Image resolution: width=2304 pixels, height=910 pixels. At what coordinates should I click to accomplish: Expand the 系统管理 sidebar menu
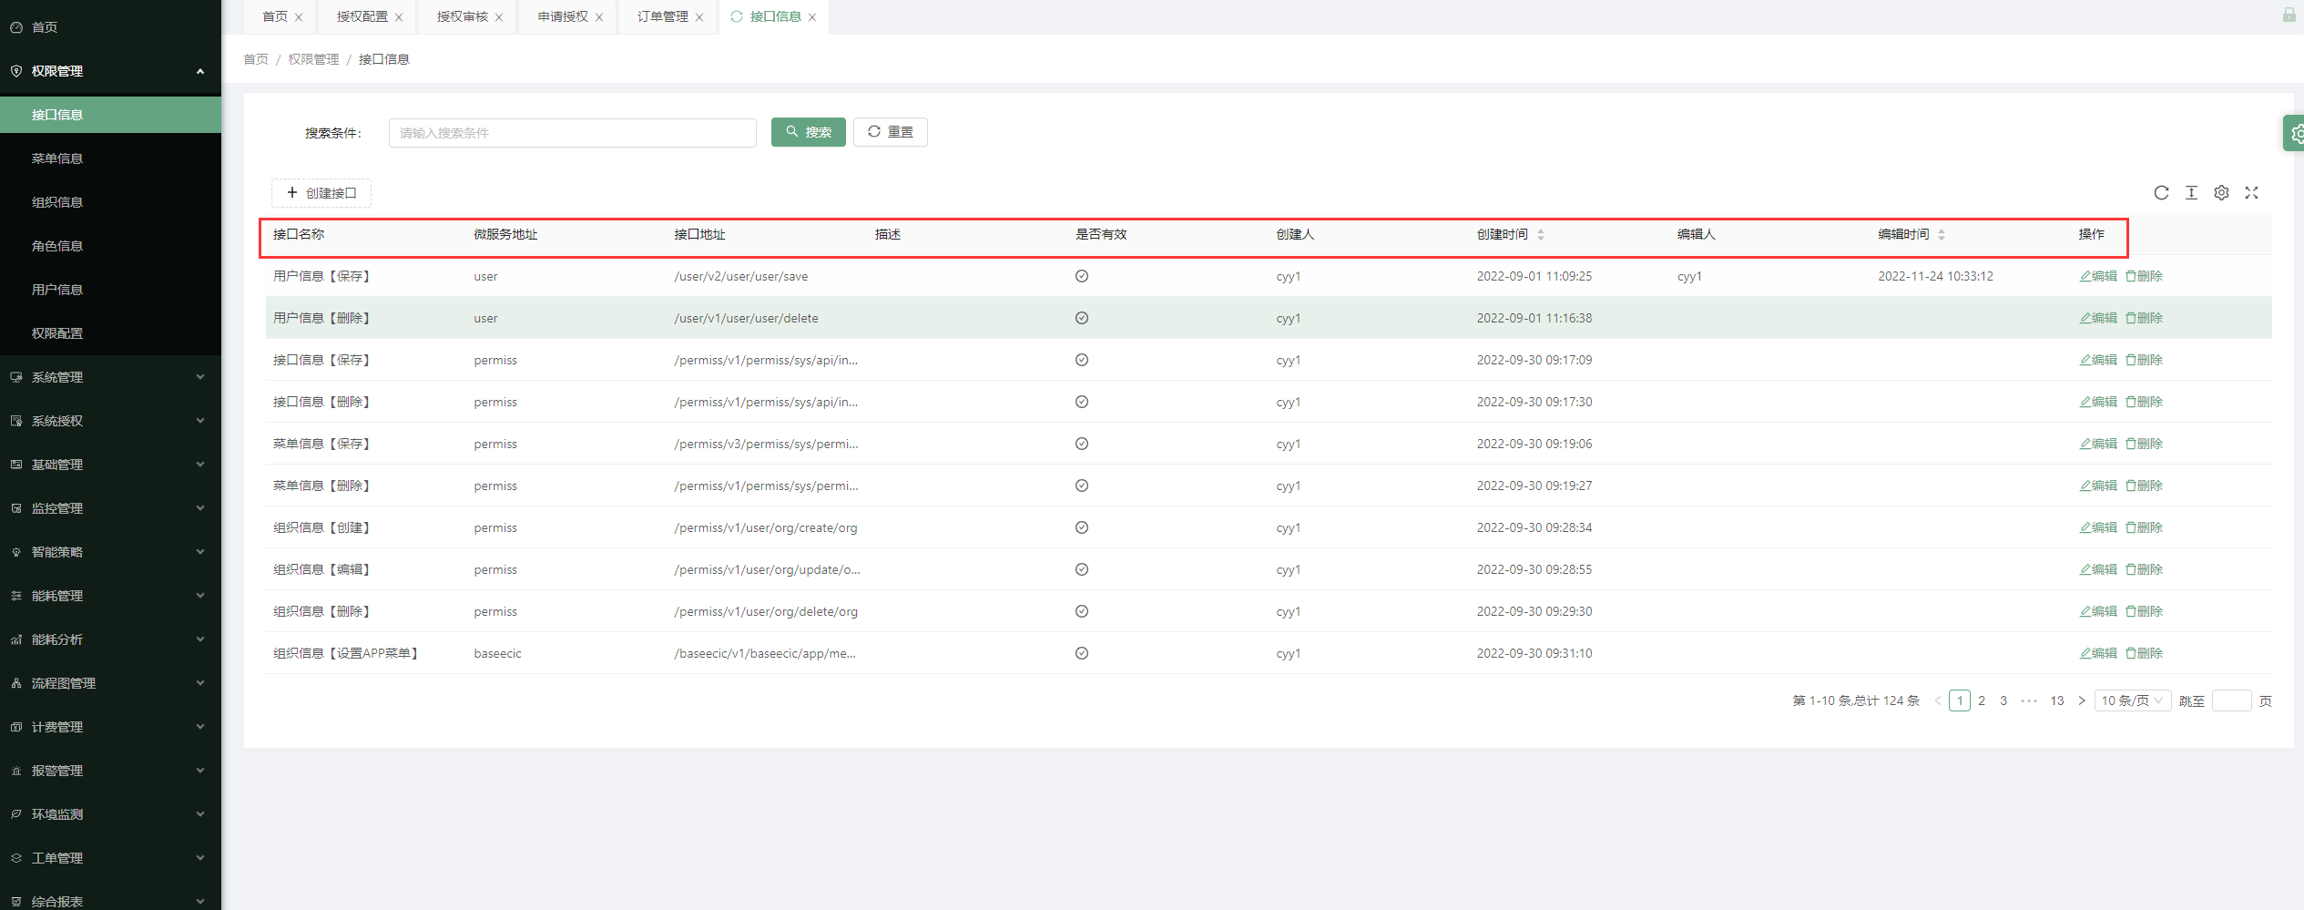[110, 377]
